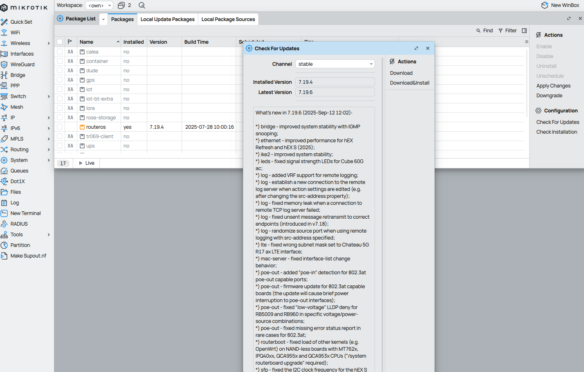Check the dude package checkbox

pyautogui.click(x=60, y=71)
